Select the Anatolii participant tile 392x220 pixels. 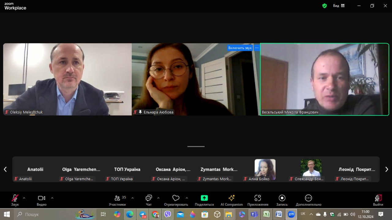[35, 170]
